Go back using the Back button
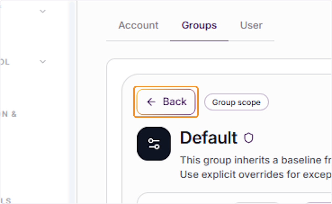 click(166, 102)
